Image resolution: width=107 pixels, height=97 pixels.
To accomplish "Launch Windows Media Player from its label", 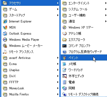I will (x=24, y=40).
